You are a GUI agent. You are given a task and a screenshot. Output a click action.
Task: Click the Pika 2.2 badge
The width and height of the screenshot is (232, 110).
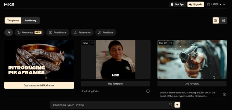coord(163,43)
